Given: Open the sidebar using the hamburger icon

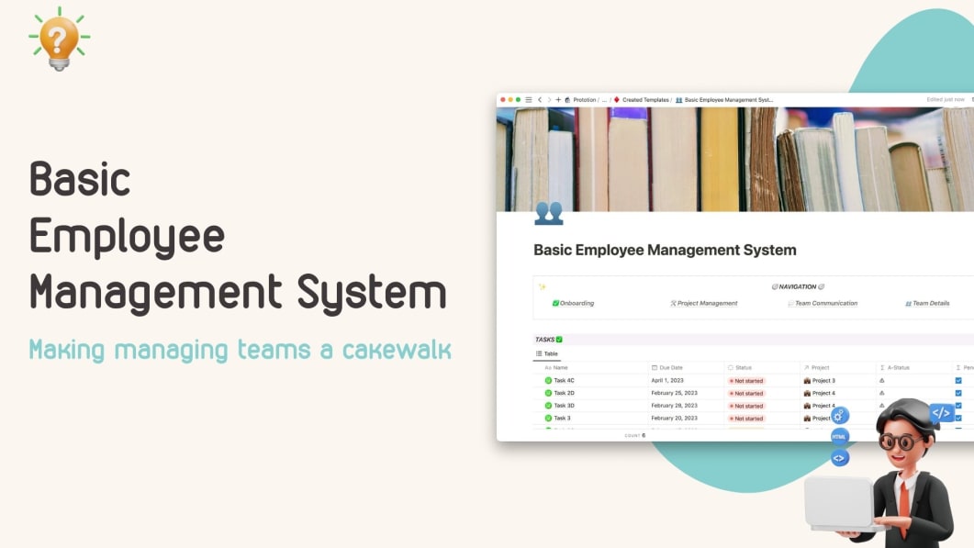Looking at the screenshot, I should (x=529, y=98).
